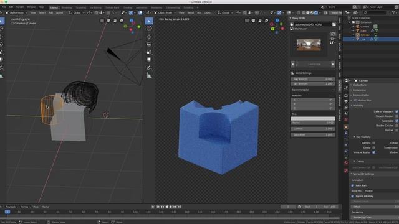This screenshot has height=224, width=399.
Task: Toggle camera view in right viewport
Action: click(x=253, y=21)
